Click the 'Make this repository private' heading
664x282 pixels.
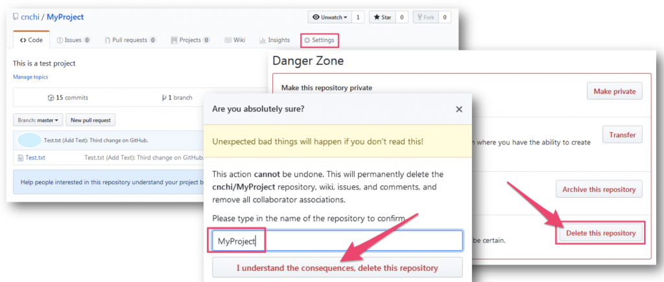click(x=327, y=88)
